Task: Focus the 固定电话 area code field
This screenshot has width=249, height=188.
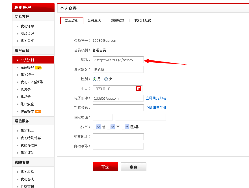Action: coord(103,117)
